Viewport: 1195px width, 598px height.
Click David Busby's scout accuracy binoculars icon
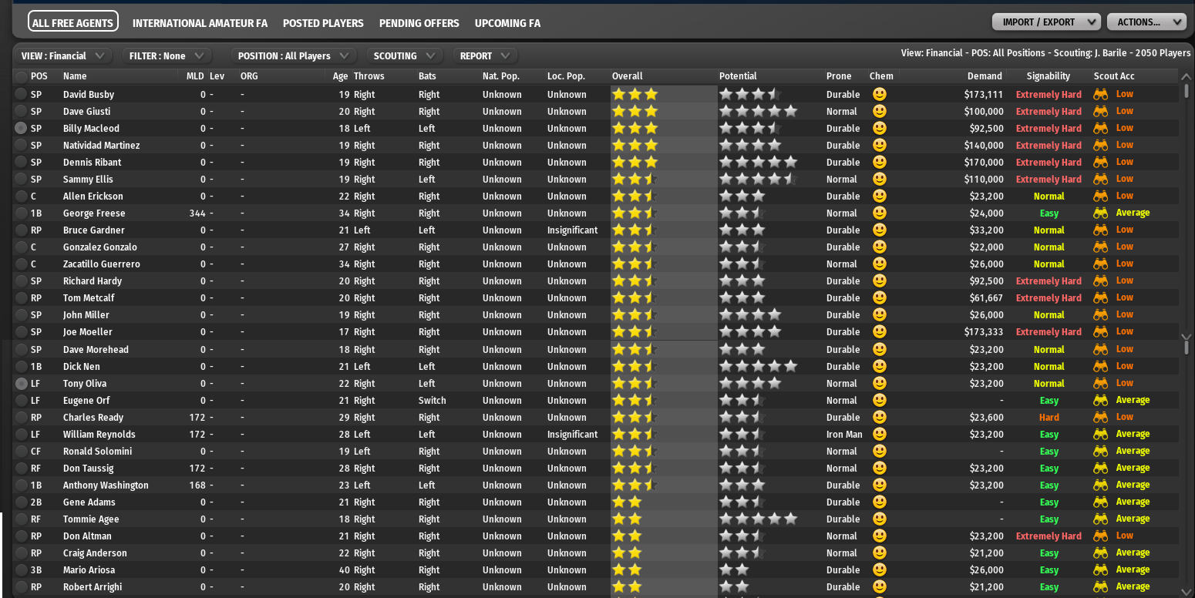click(x=1100, y=94)
